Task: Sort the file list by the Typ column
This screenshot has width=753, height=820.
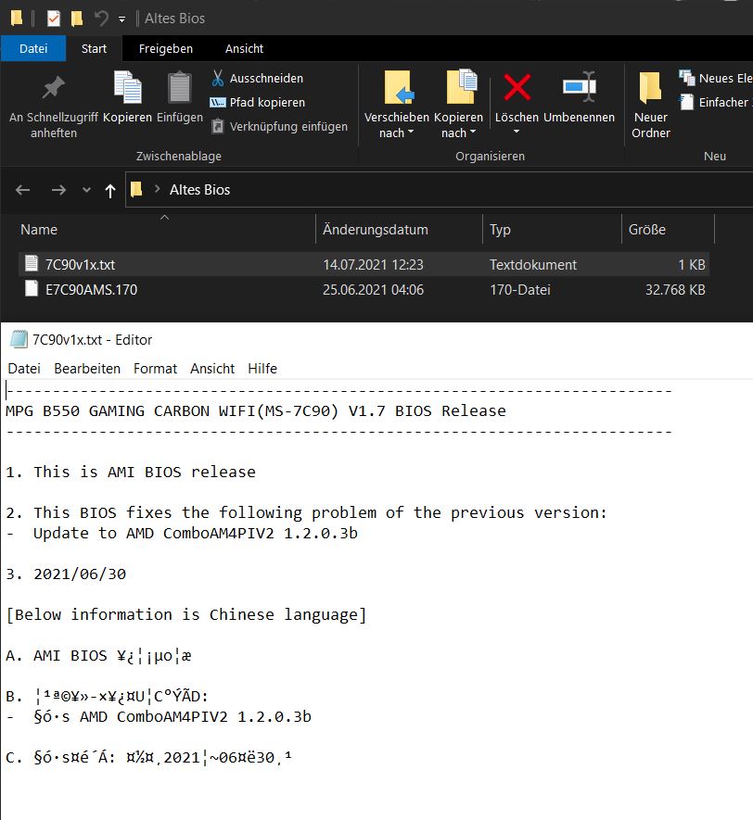Action: tap(552, 230)
